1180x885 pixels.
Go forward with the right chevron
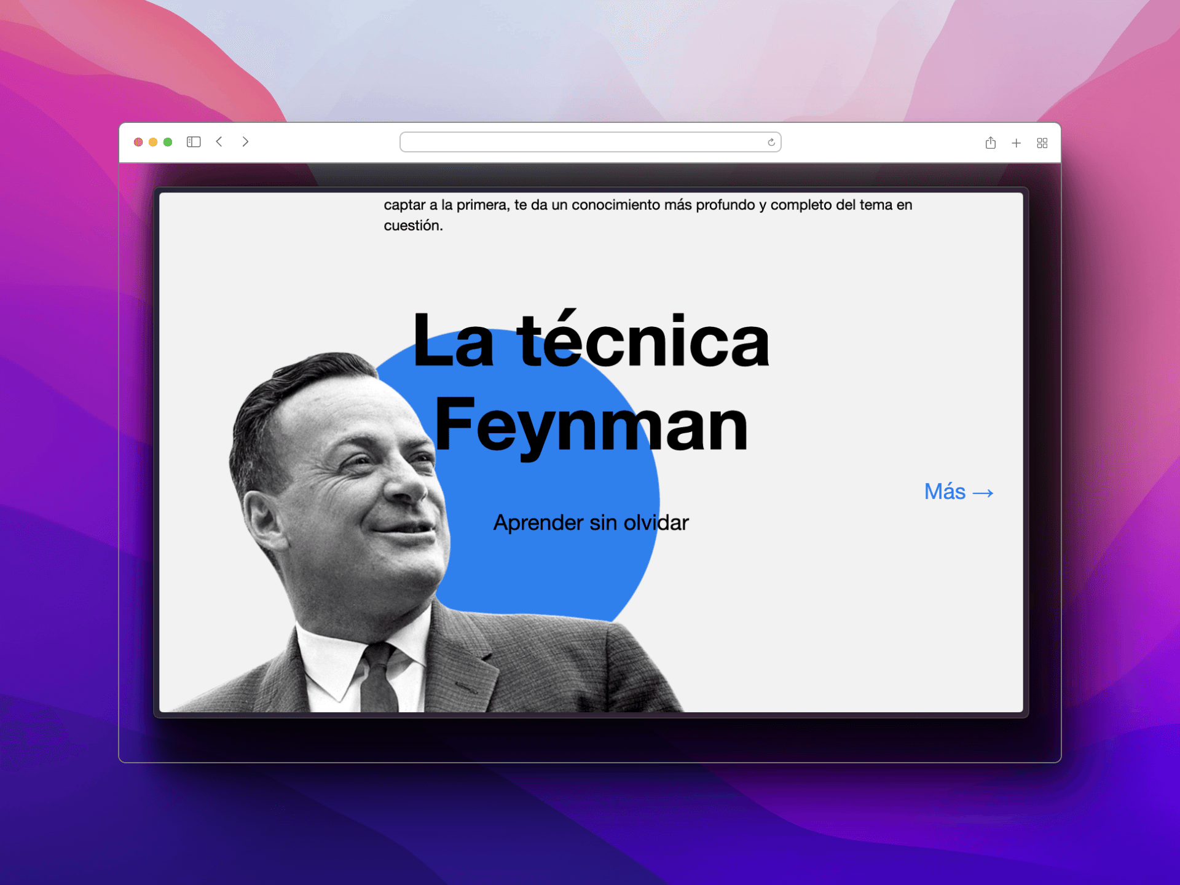click(x=245, y=142)
